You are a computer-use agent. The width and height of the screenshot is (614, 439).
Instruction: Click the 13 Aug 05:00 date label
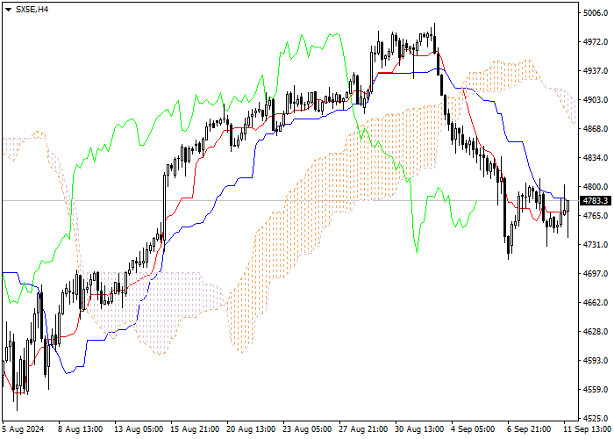pyautogui.click(x=139, y=429)
